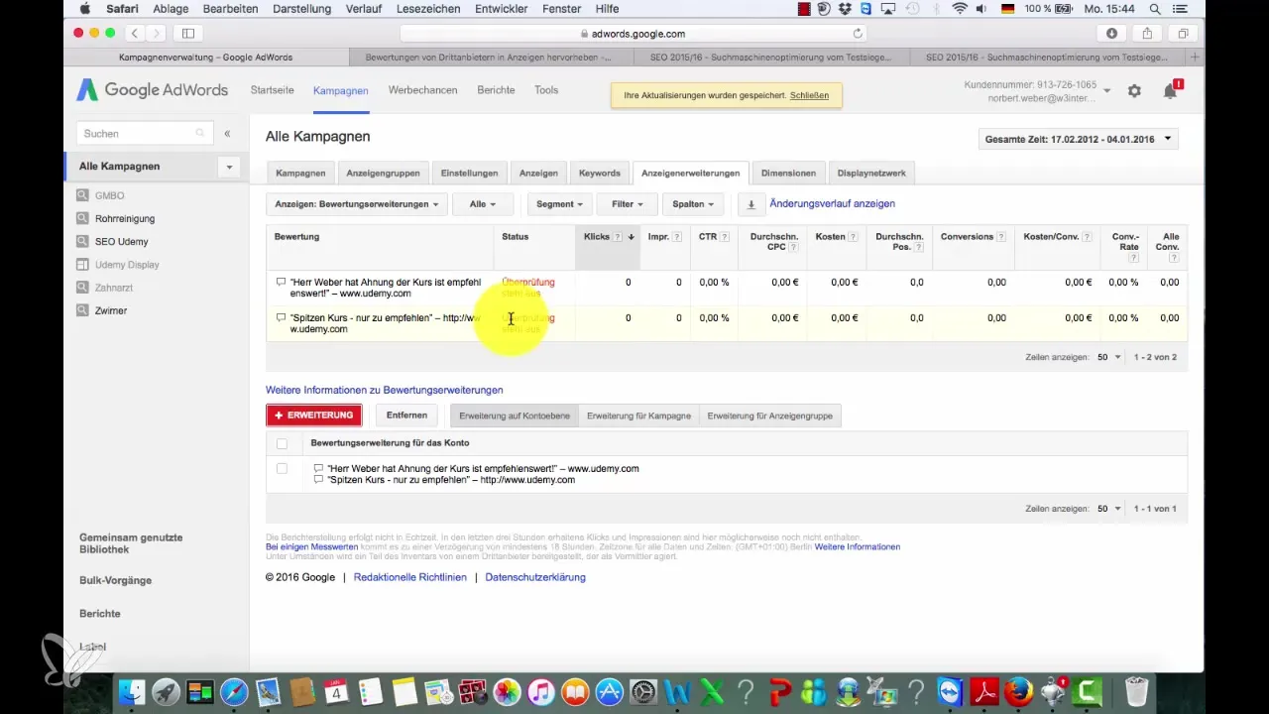The width and height of the screenshot is (1269, 714).
Task: Click the help icon next to Conversions
Action: coord(1001,237)
